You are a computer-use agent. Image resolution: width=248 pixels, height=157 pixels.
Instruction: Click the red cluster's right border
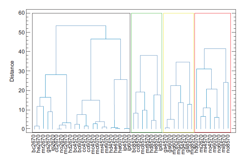point(230,73)
